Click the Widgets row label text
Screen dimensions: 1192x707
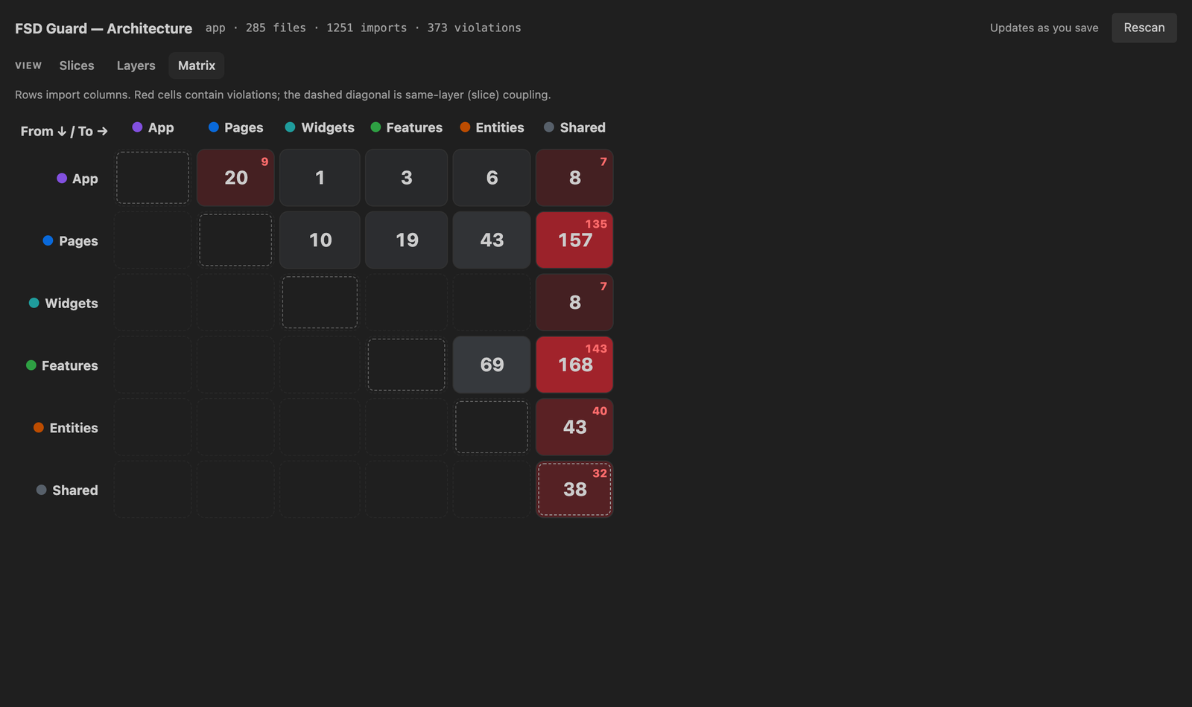tap(72, 304)
